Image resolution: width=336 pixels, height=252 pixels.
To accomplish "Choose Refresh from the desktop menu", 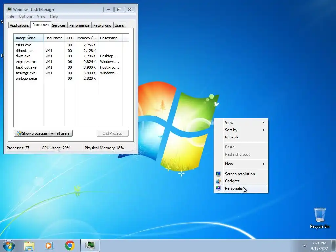I will pos(241,137).
